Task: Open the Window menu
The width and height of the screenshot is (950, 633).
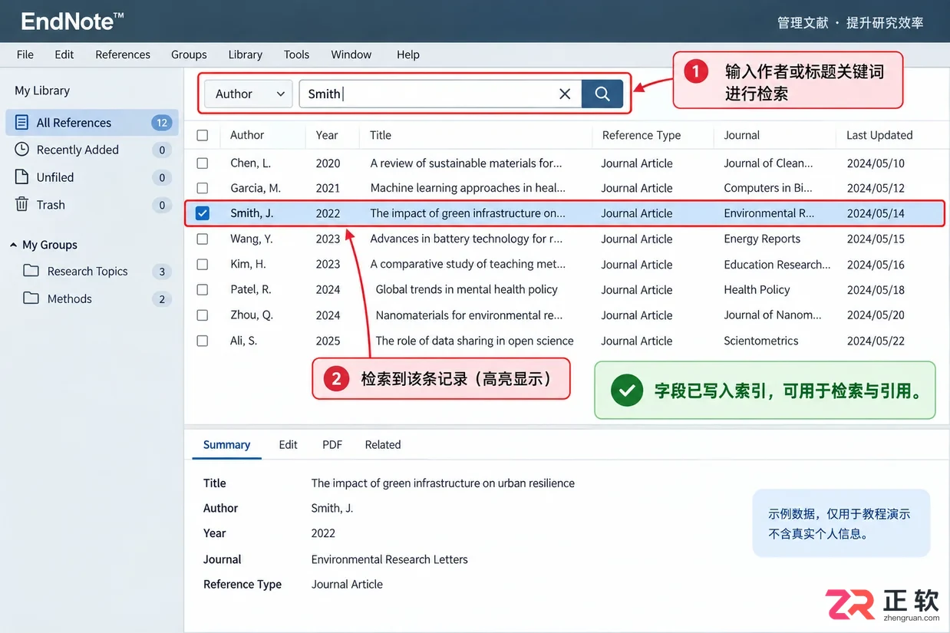Action: (x=351, y=54)
